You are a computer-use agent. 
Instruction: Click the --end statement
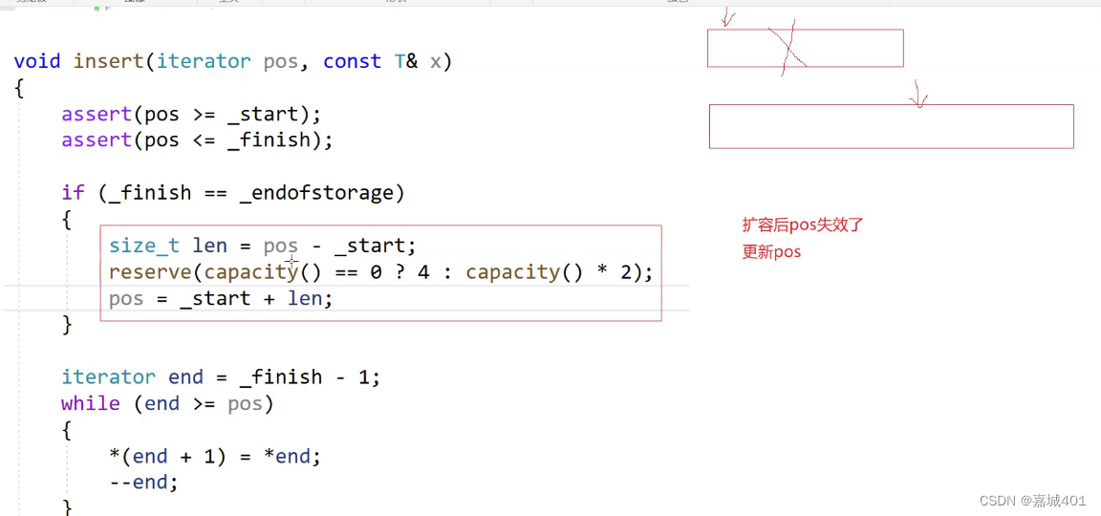(143, 483)
